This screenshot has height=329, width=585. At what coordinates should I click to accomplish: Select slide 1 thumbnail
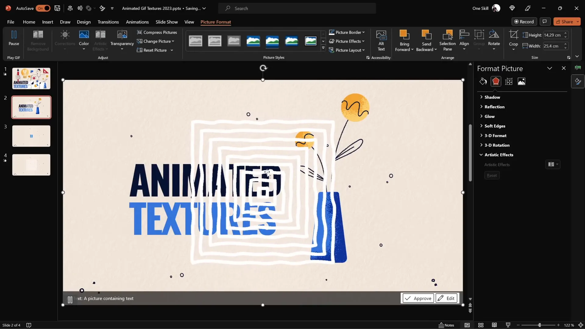(x=31, y=78)
